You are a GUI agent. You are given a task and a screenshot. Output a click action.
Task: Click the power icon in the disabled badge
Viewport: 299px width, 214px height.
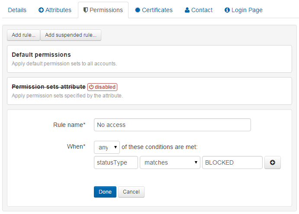(91, 87)
